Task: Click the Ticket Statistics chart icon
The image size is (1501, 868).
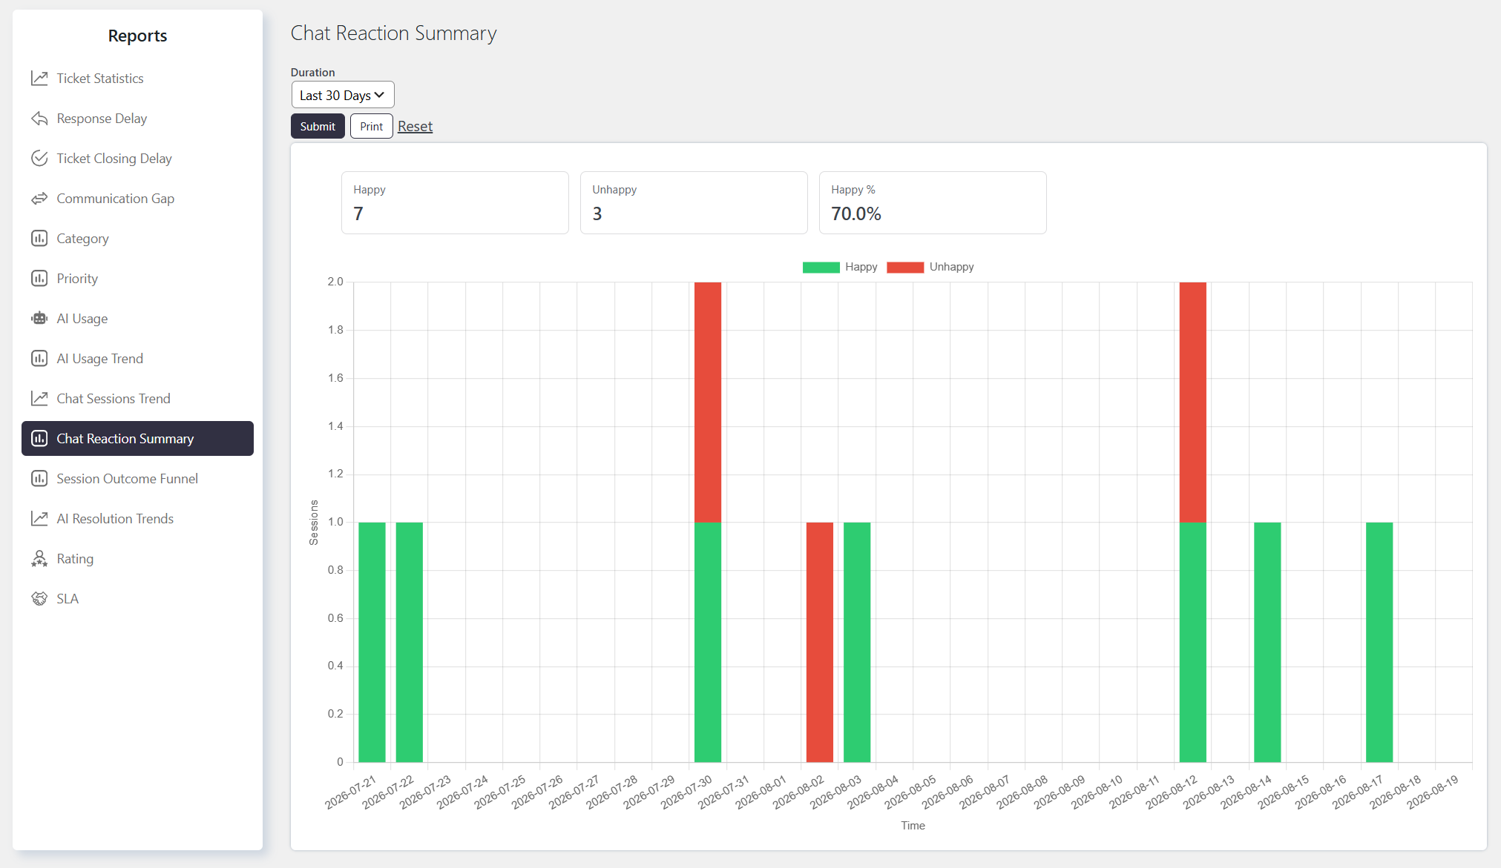Action: (39, 79)
